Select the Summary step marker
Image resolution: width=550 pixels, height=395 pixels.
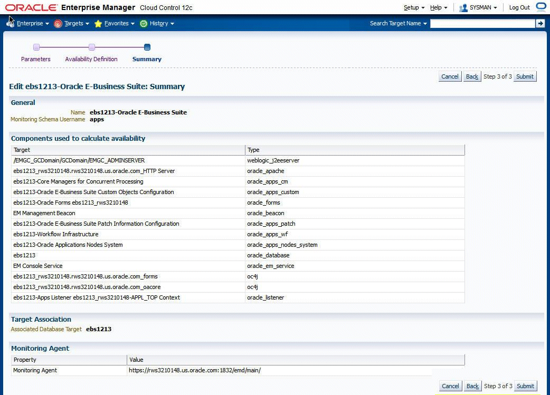tap(147, 47)
